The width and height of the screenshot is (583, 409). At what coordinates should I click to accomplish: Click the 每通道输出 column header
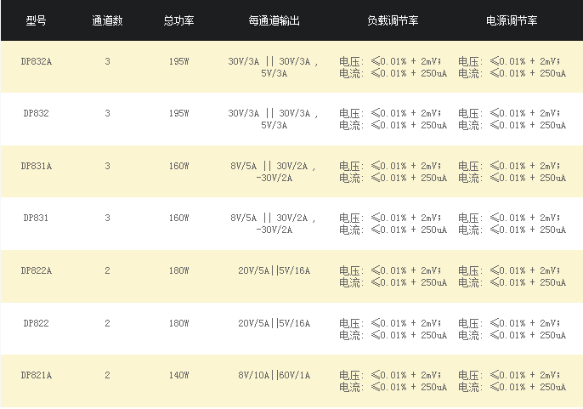(274, 20)
